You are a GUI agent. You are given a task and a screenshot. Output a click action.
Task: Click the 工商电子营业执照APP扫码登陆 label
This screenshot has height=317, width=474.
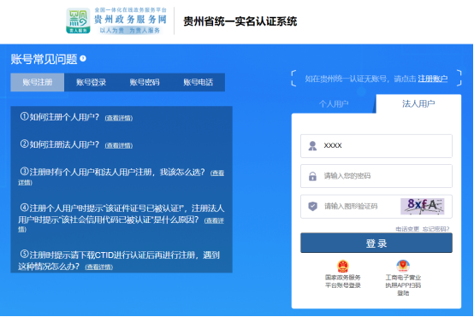pos(403,285)
